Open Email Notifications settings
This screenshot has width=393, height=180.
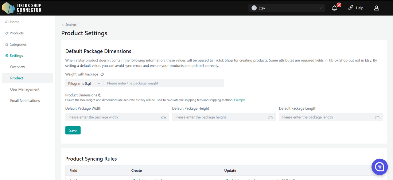click(x=25, y=100)
